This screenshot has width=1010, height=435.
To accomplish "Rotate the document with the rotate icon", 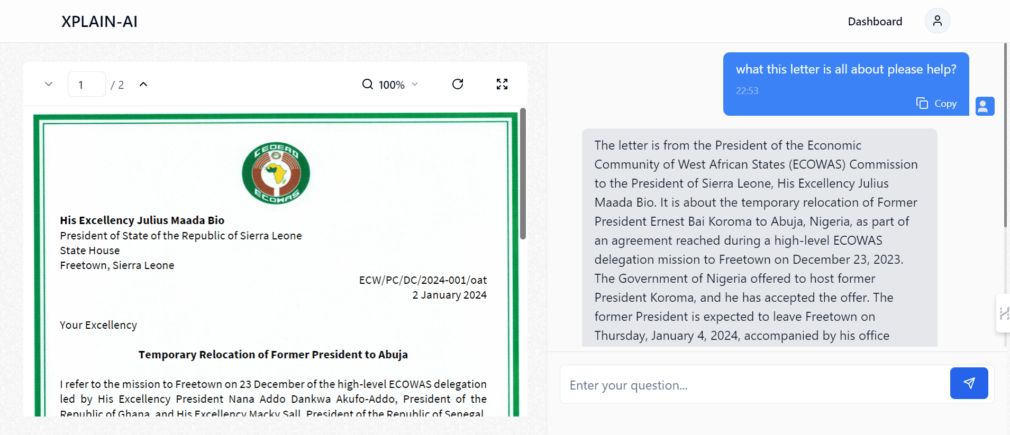I will pos(458,84).
